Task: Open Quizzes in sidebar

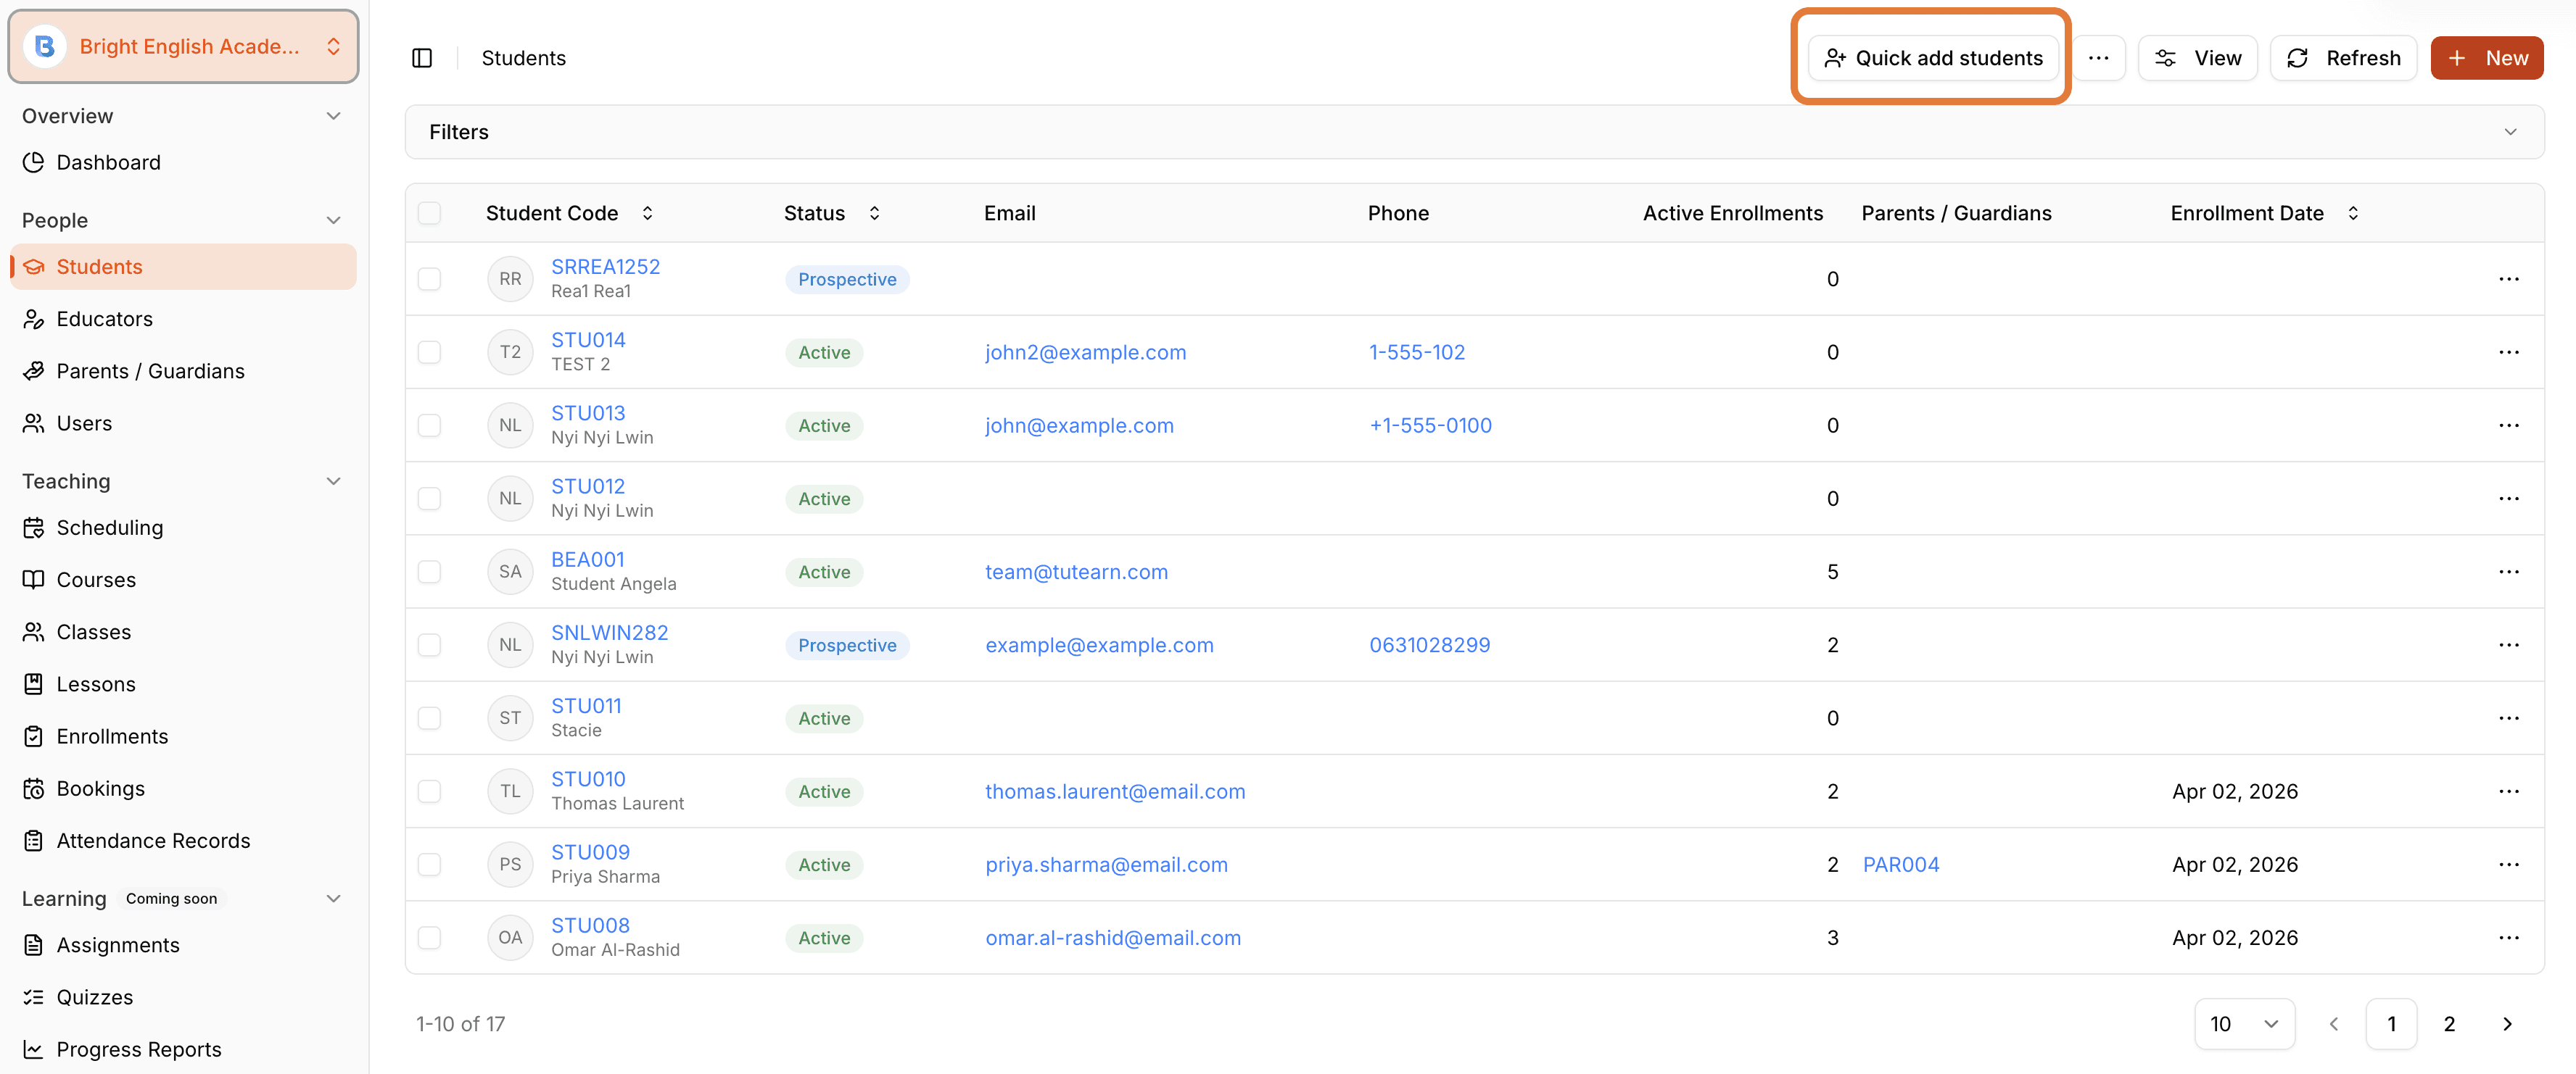Action: coord(183,997)
